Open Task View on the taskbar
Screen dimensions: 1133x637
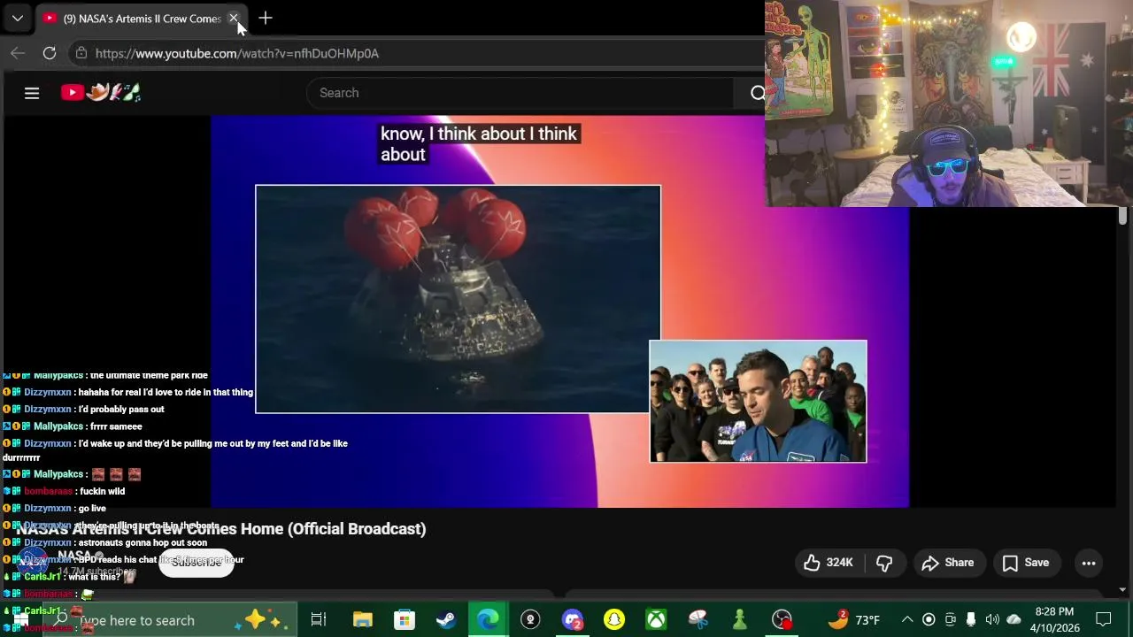319,620
